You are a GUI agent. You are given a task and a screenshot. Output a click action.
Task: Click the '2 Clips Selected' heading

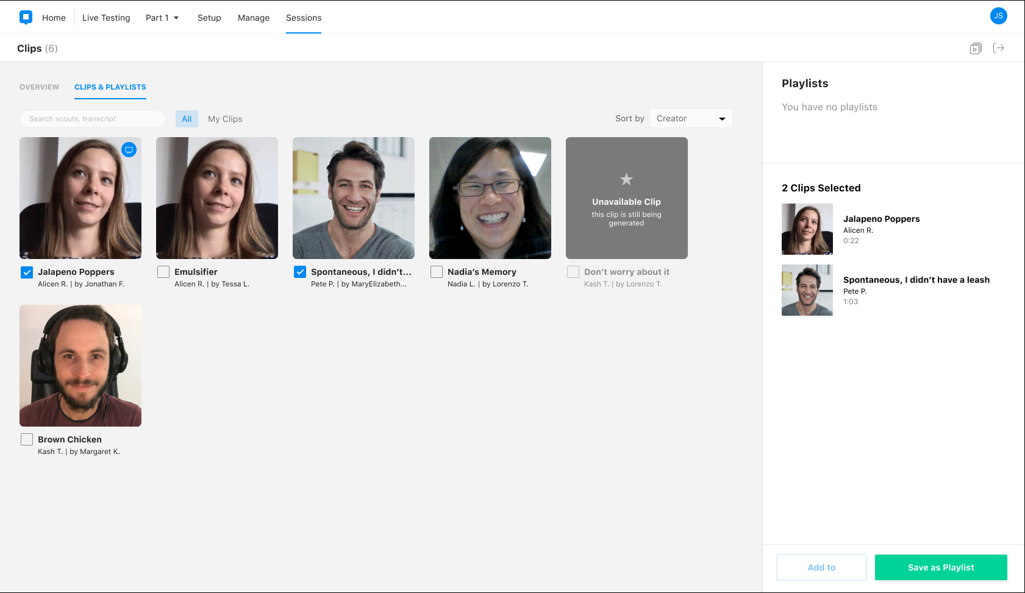(821, 188)
